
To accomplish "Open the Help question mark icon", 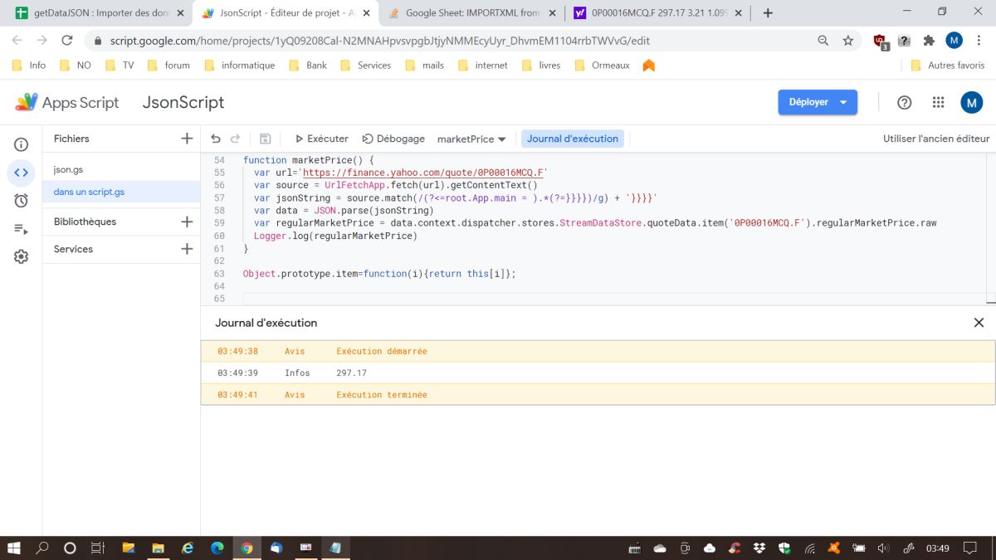I will click(905, 102).
